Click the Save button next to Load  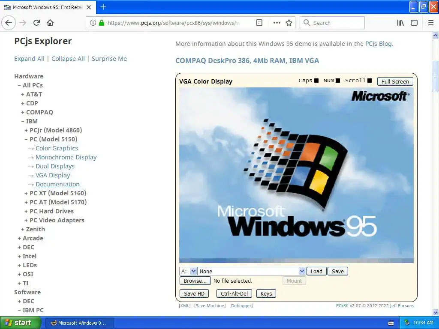pyautogui.click(x=338, y=271)
